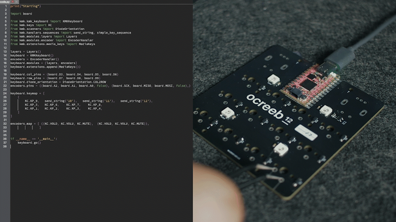Click line number 38 in the gutter
Viewport: 396px width, 222px height.
tap(5, 146)
